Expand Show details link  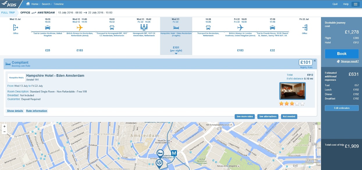pyautogui.click(x=15, y=111)
